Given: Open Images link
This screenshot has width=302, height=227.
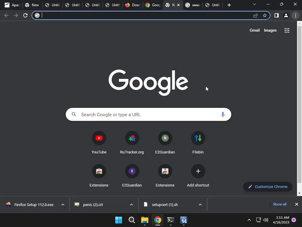Looking at the screenshot, I should (x=270, y=30).
